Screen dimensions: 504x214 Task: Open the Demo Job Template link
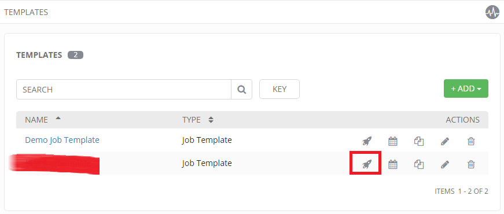[x=62, y=140]
